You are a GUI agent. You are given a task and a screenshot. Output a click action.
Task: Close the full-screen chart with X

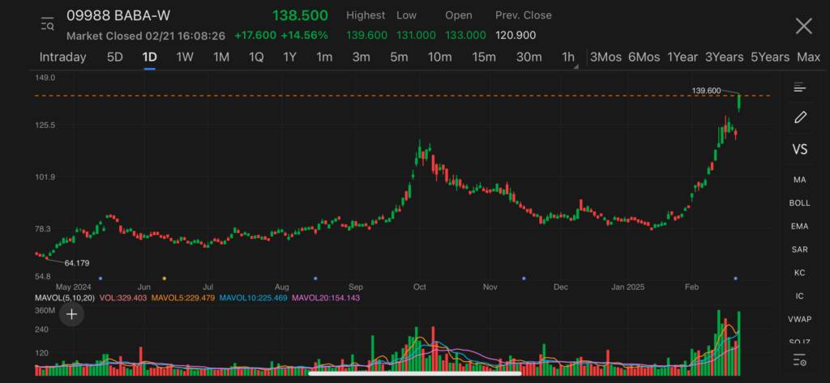(803, 26)
